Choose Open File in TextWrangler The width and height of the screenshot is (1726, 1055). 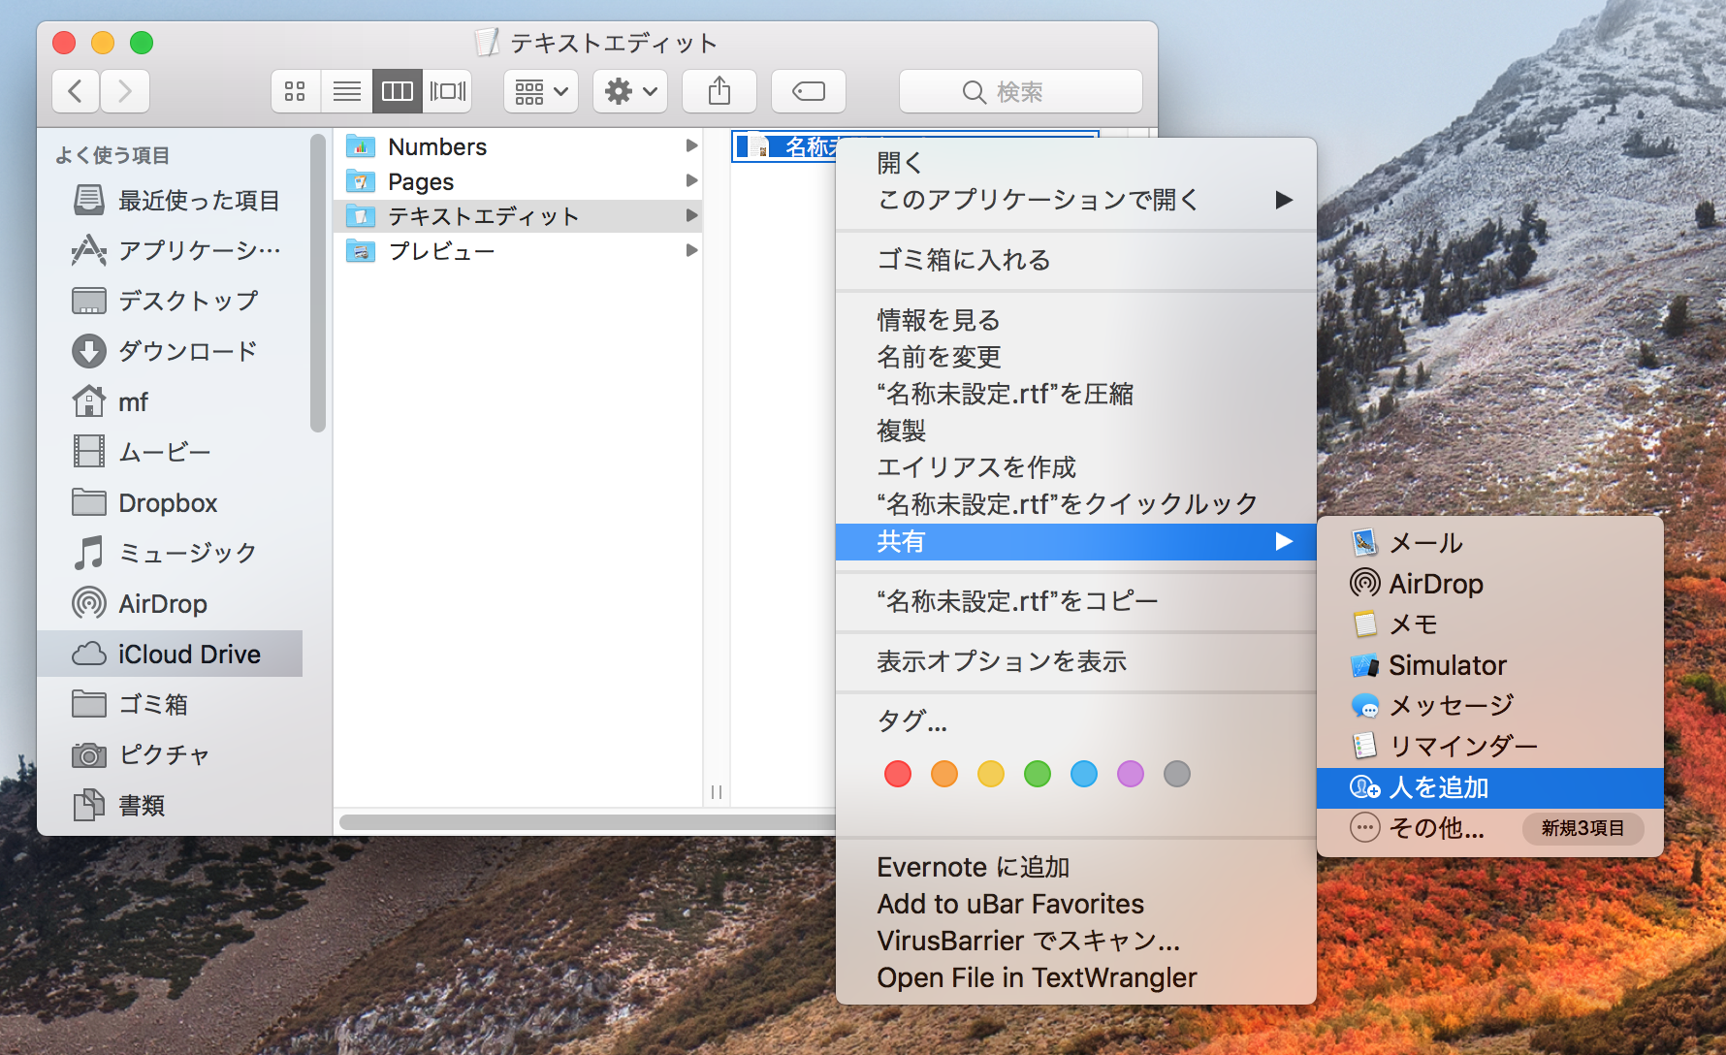[1076, 977]
